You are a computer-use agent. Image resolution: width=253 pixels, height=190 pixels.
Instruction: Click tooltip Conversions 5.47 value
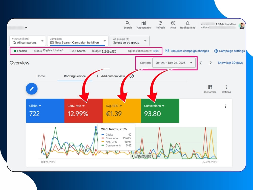pos(129,145)
